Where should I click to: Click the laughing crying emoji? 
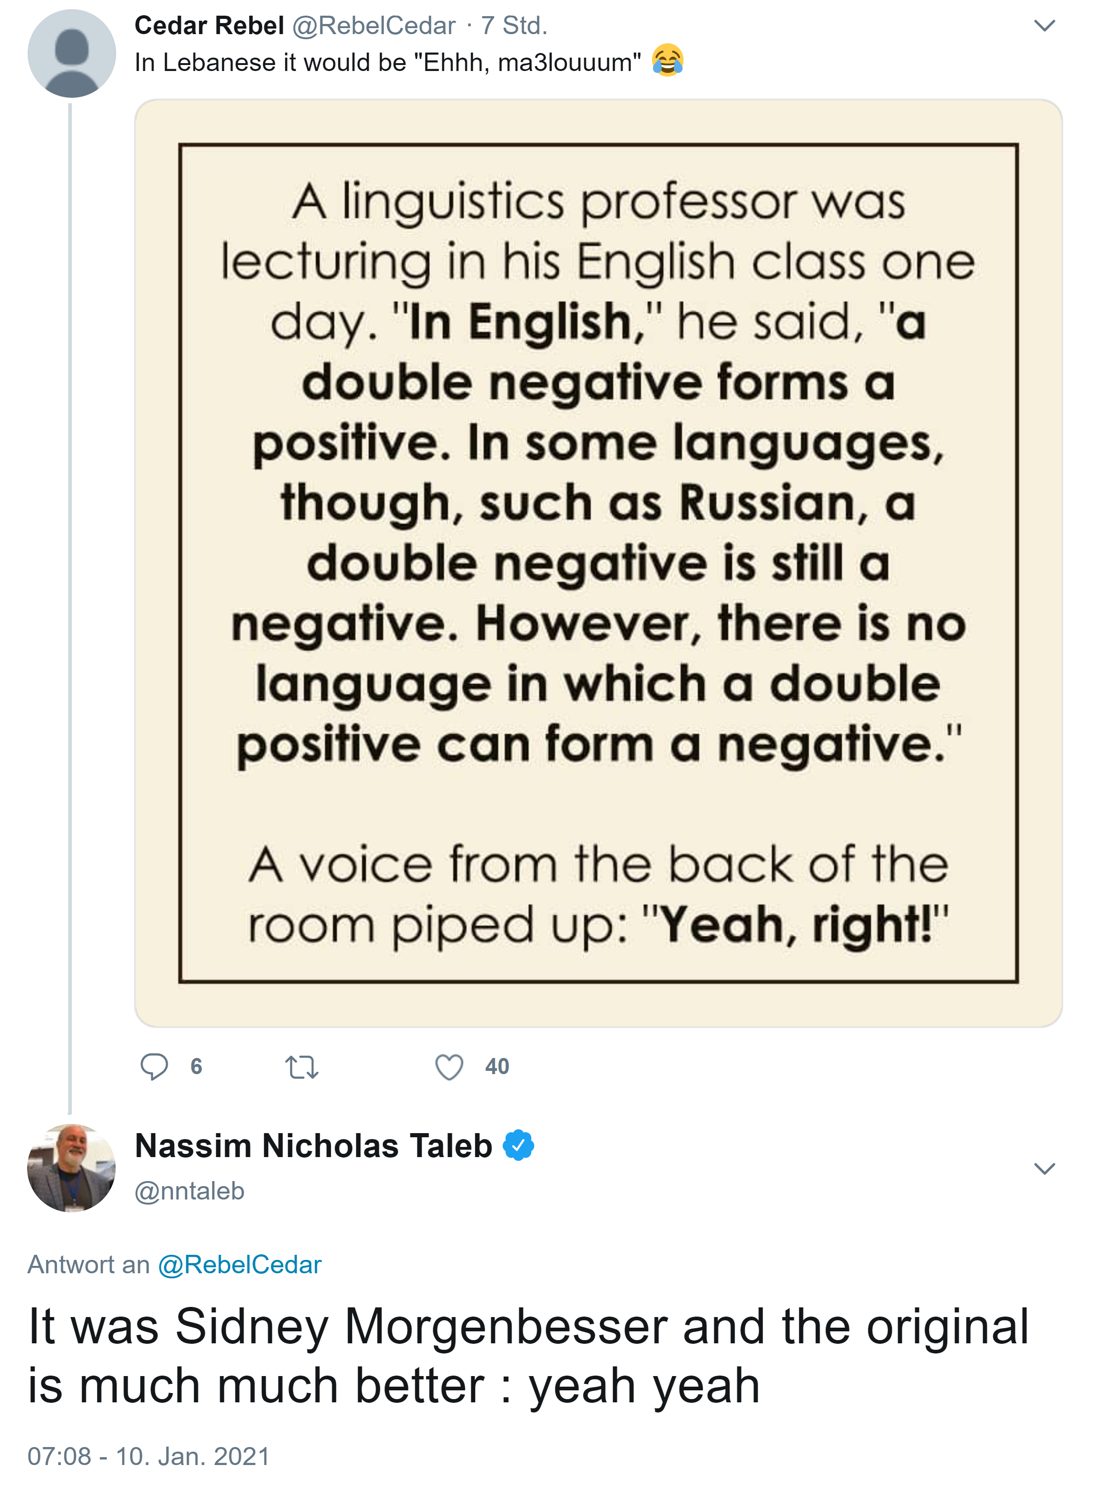667,61
